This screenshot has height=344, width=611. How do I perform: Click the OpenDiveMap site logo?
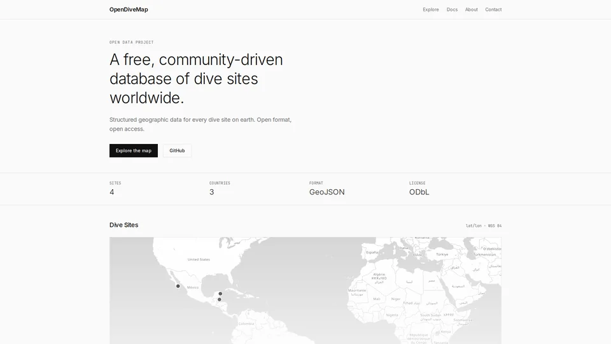pos(129,10)
